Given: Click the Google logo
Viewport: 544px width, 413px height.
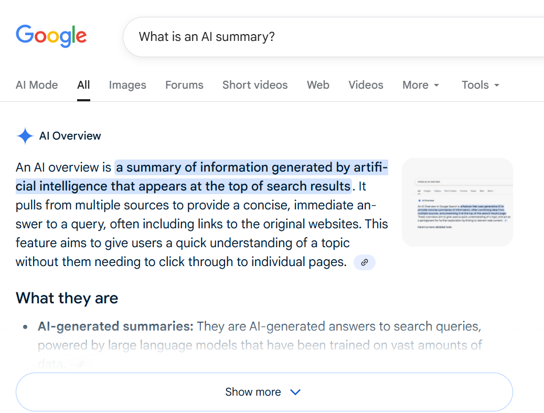Looking at the screenshot, I should coord(51,35).
